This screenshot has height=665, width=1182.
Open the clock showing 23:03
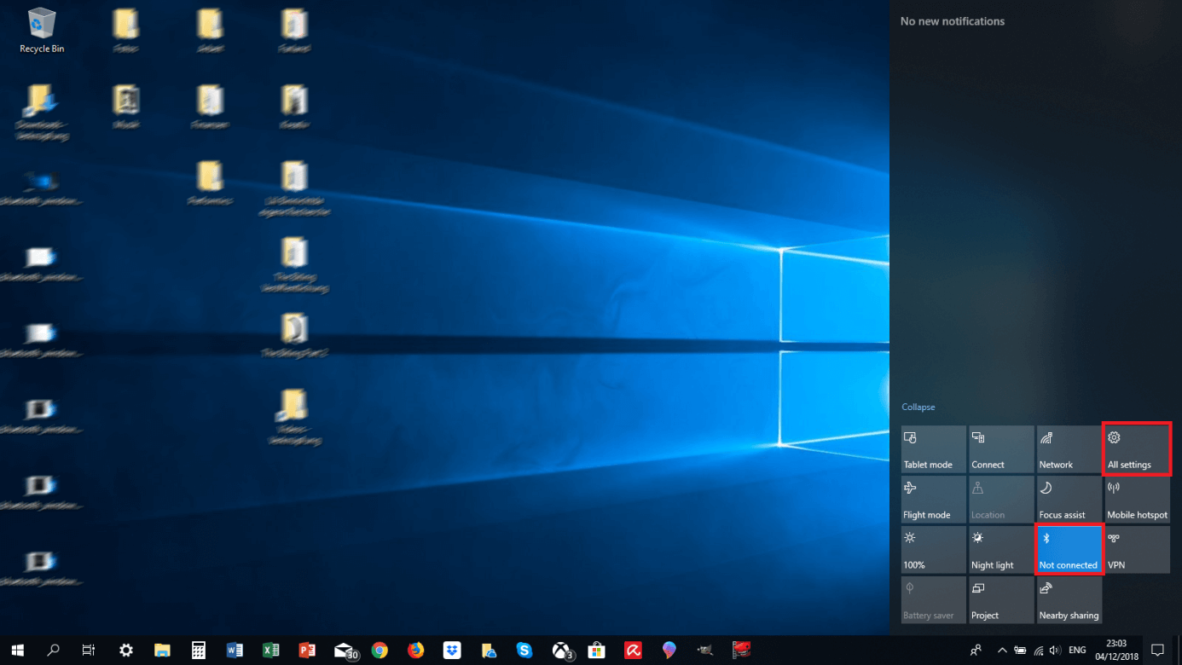tap(1116, 650)
